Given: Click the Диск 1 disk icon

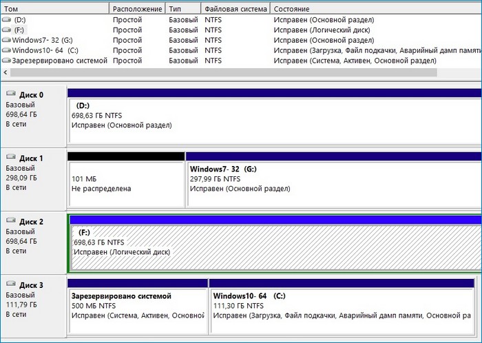Looking at the screenshot, I should click(10, 158).
